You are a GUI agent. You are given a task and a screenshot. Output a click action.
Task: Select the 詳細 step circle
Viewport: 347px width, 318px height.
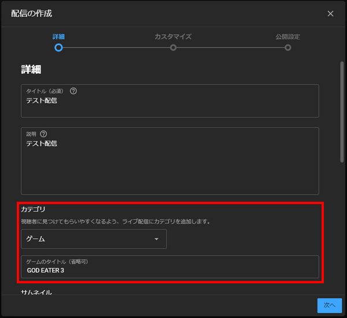click(58, 47)
